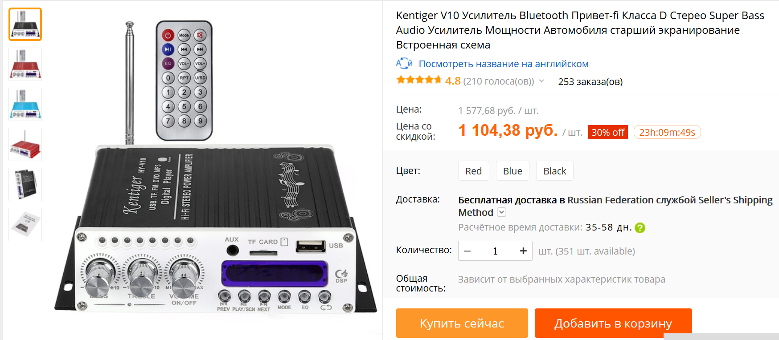Select the red amplifier front thumbnail
The width and height of the screenshot is (779, 340).
point(25,65)
